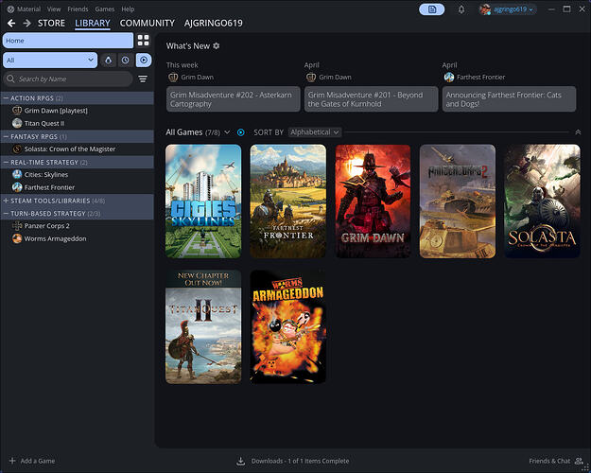Open Friends & Chat icon at bottom right
591x473 pixels.
[579, 461]
